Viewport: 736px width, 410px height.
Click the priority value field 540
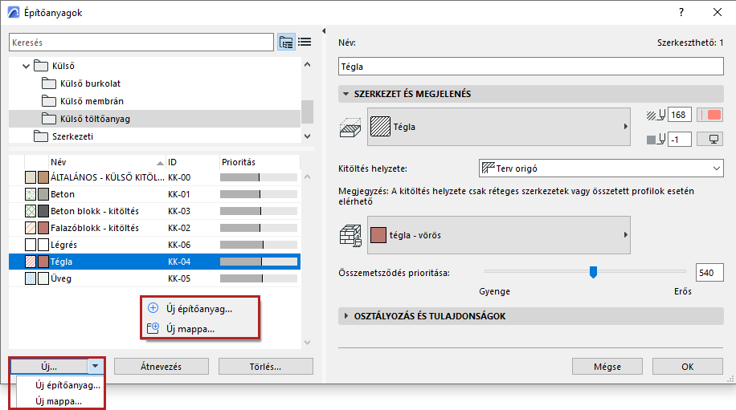click(709, 273)
